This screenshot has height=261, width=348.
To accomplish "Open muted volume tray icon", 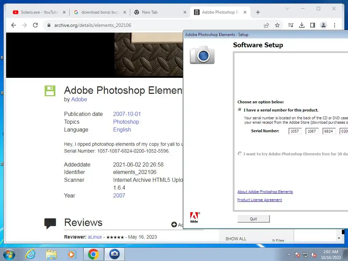I will (314, 255).
